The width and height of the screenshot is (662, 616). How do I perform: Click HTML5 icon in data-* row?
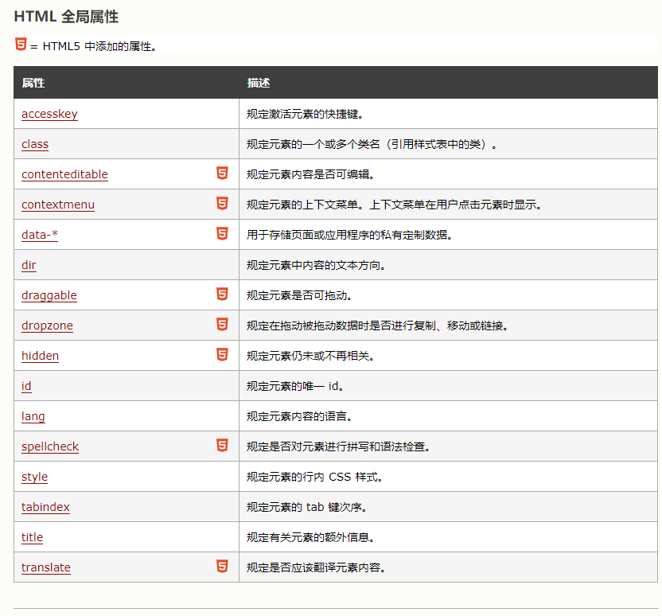[x=222, y=233]
